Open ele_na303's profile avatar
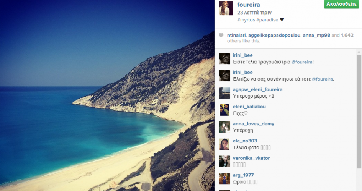This screenshot has height=191, width=362. tap(224, 144)
